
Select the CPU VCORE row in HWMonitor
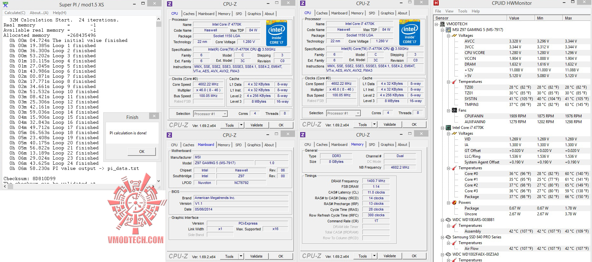[512, 53]
